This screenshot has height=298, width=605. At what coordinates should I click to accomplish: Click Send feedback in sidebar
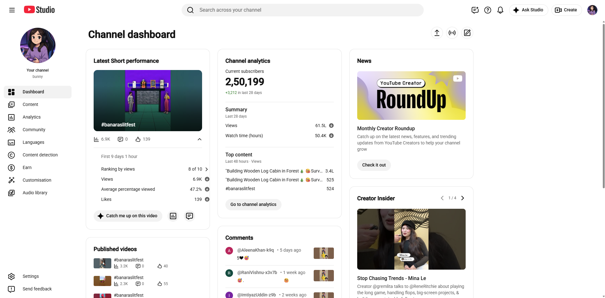38,289
